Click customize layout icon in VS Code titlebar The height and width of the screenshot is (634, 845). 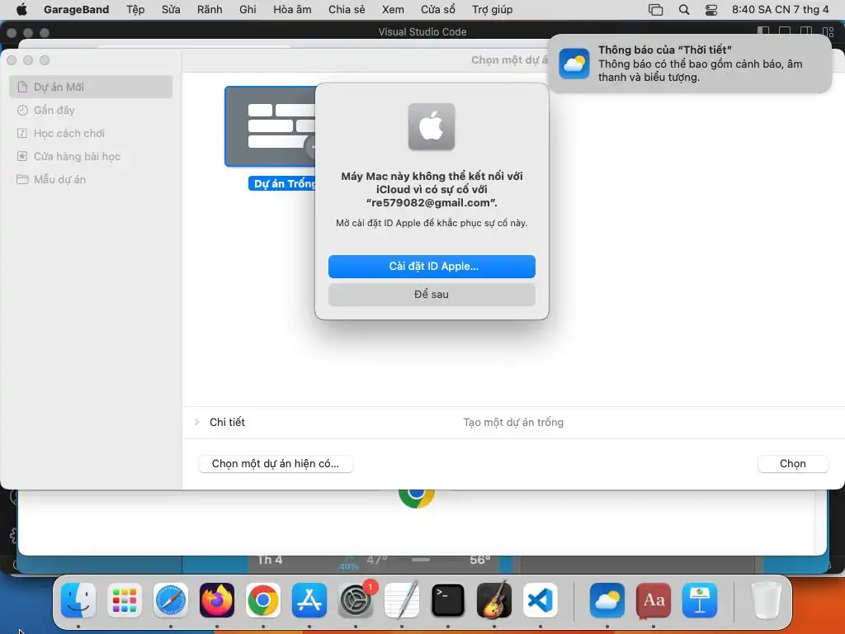(828, 32)
